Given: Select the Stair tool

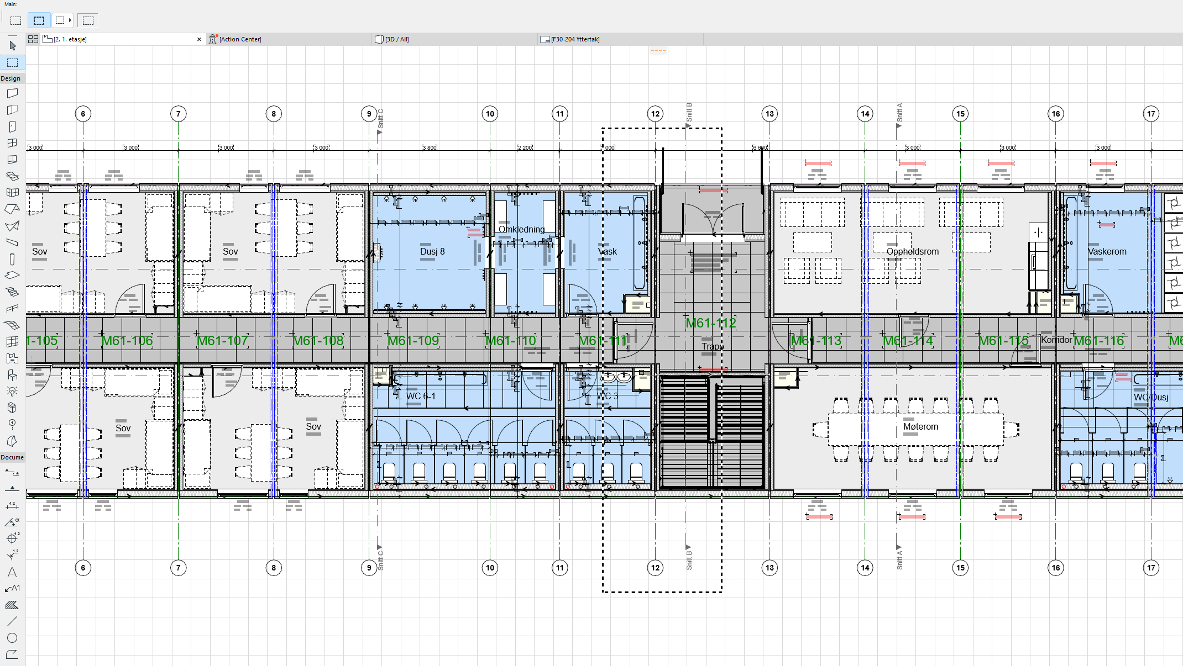Looking at the screenshot, I should click(x=12, y=292).
